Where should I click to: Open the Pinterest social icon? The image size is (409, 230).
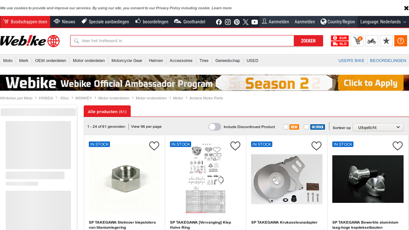coord(237,22)
